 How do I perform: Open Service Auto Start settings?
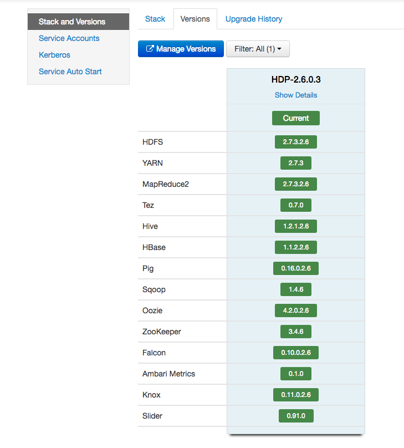[x=70, y=72]
